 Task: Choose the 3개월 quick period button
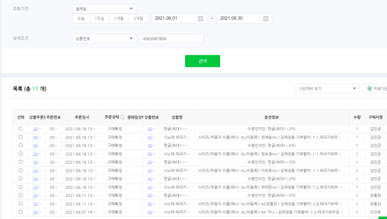click(138, 19)
